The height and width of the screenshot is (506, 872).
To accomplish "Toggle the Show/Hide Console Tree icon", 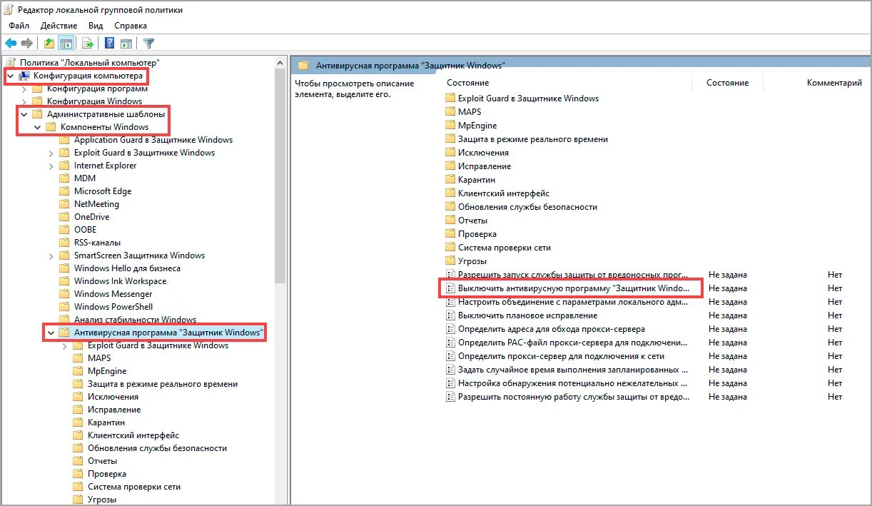I will (65, 43).
